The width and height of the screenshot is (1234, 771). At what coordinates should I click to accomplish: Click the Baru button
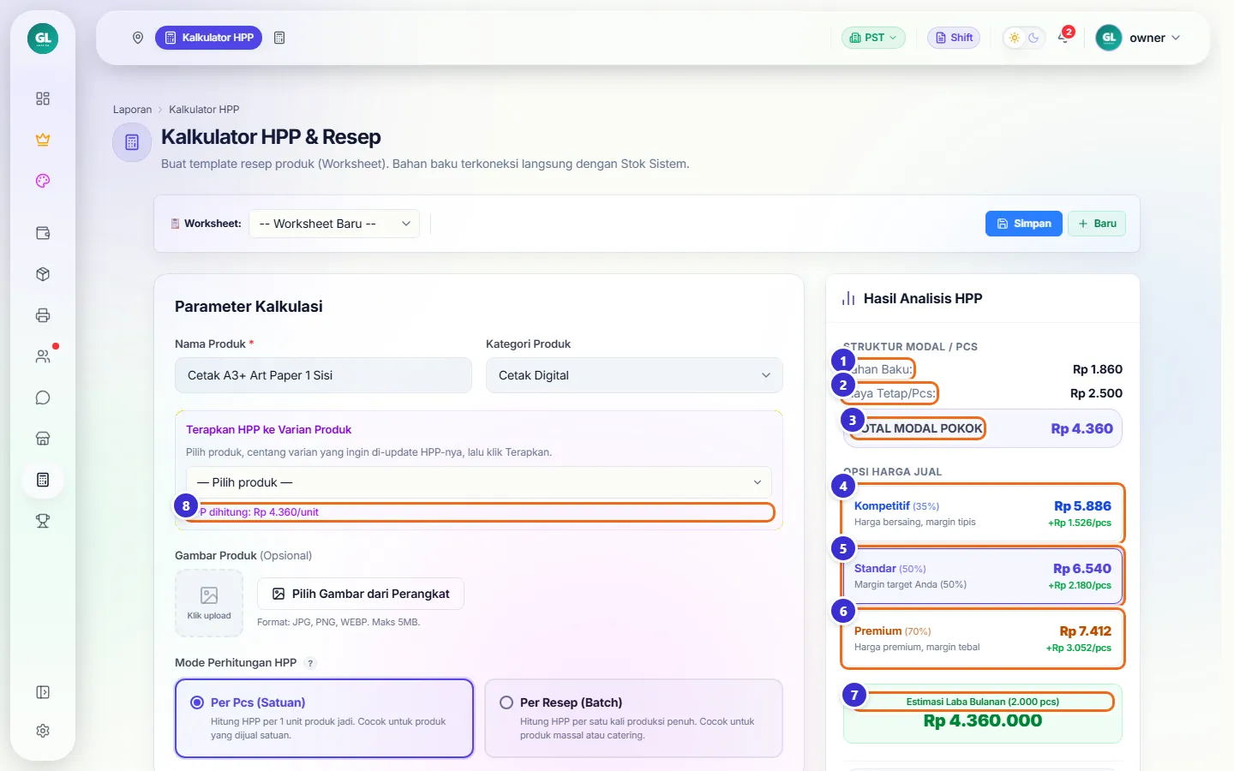1097,224
